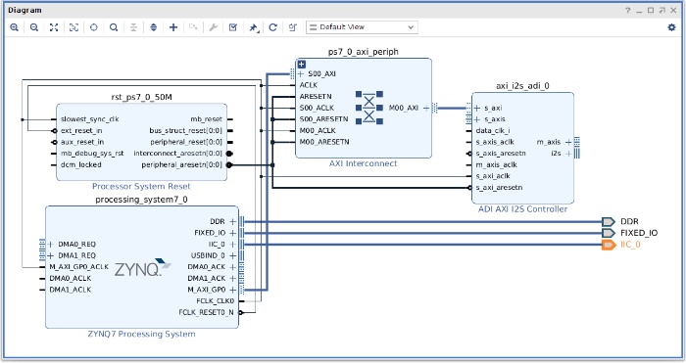Validate the design using the checkmark icon
The image size is (686, 363).
click(233, 27)
